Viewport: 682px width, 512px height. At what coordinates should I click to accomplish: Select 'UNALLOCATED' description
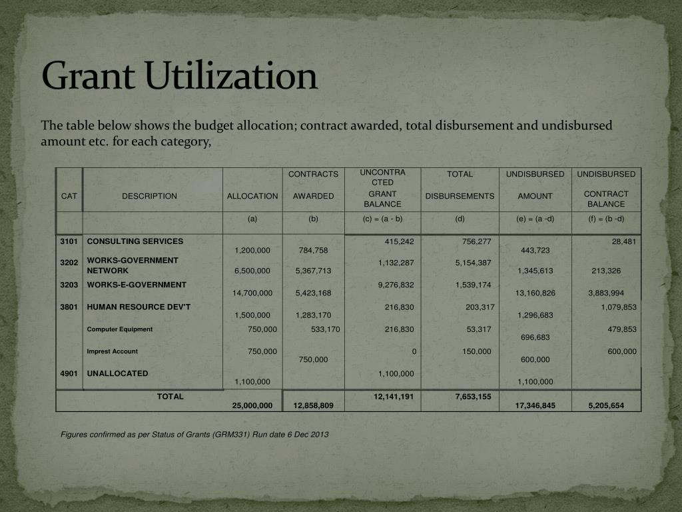(117, 373)
